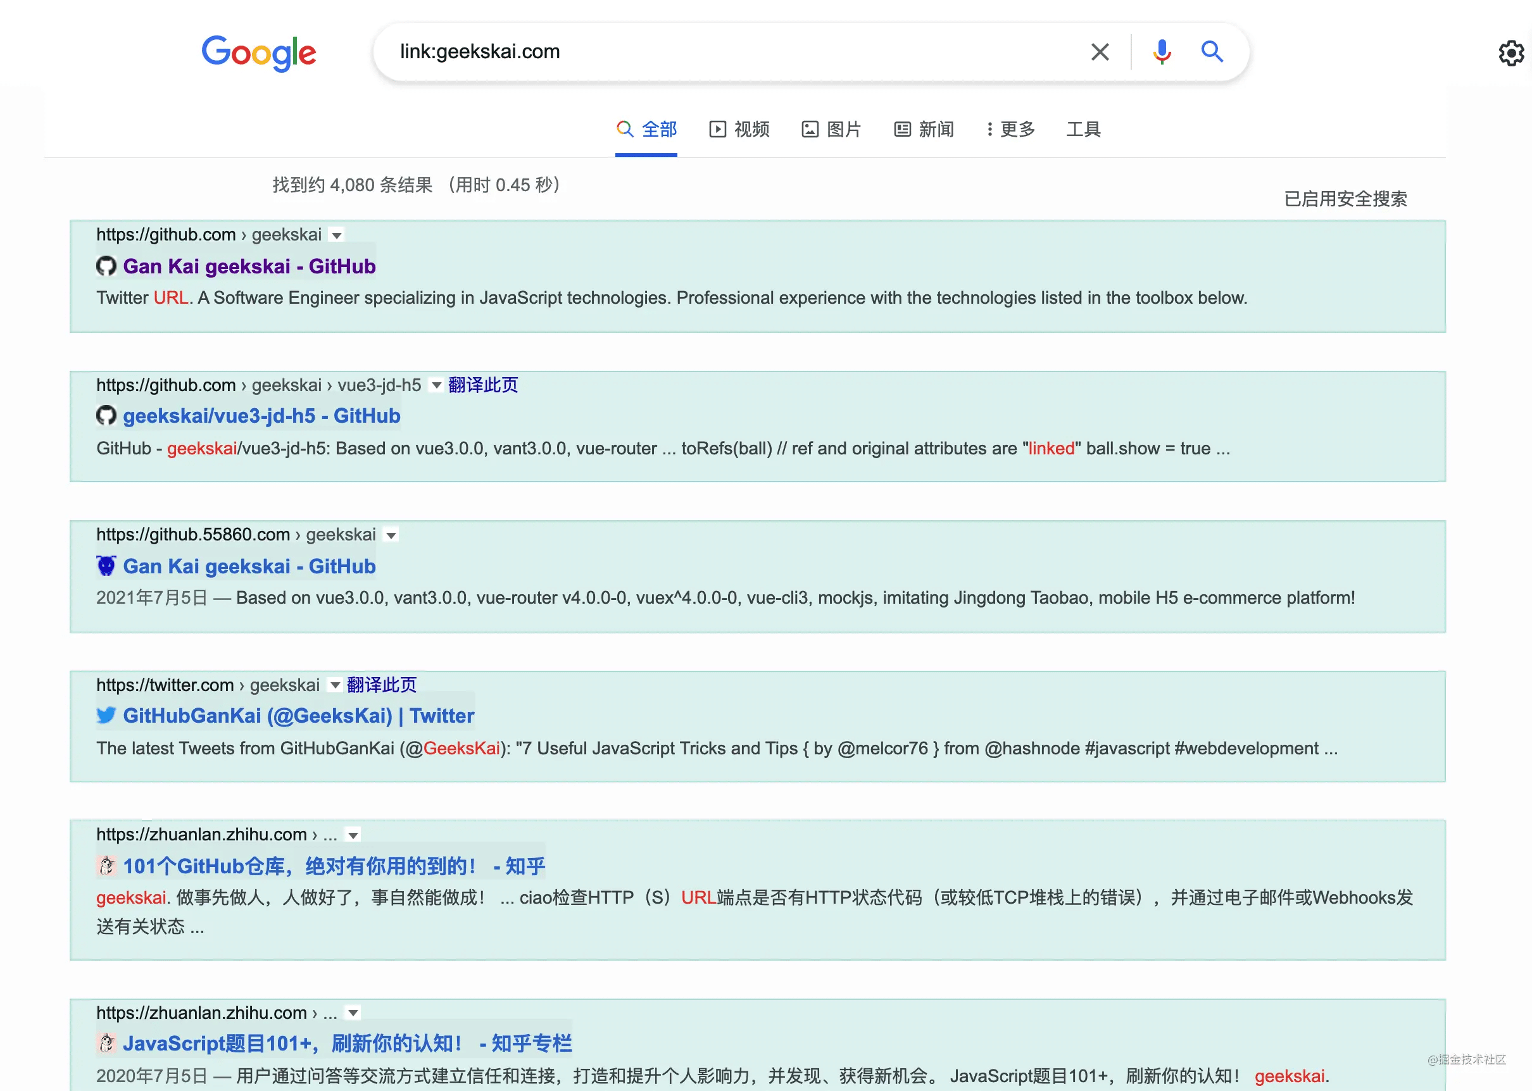Image resolution: width=1532 pixels, height=1091 pixels.
Task: Open the geekskai/vue3-jd-h5 - GitHub link
Action: [261, 416]
